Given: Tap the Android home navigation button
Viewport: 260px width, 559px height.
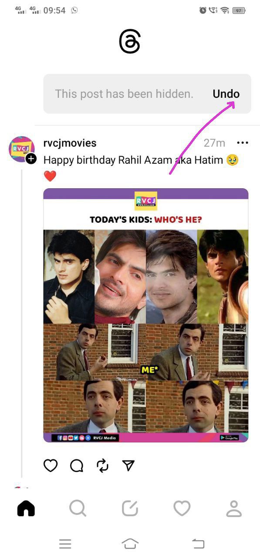Looking at the screenshot, I should click(130, 544).
